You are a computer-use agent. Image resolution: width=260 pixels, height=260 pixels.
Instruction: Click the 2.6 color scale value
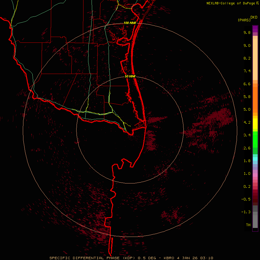(247, 148)
